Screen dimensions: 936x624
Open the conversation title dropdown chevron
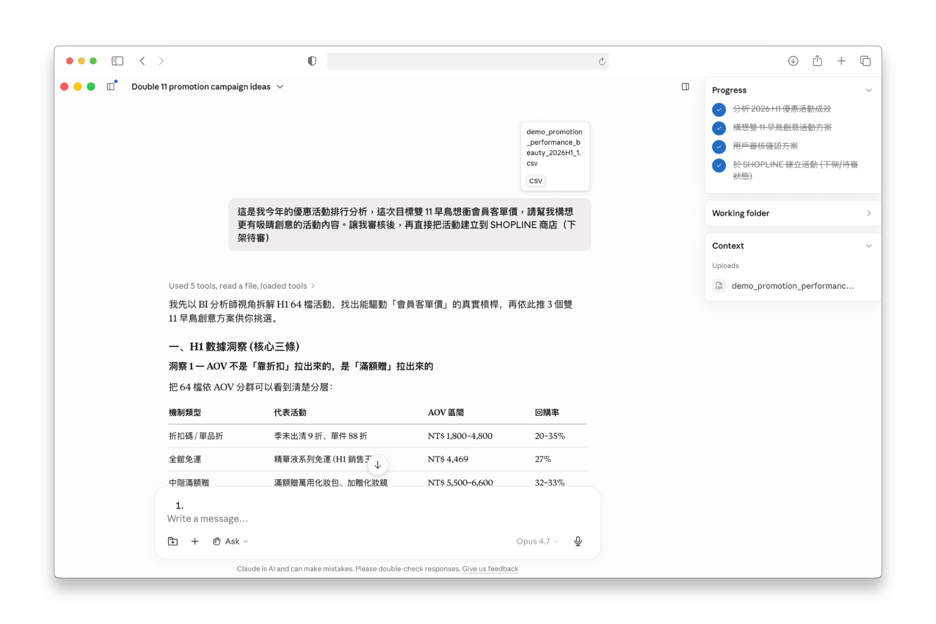[280, 87]
